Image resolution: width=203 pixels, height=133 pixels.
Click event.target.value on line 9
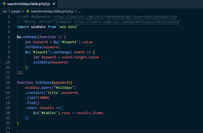coord(80,57)
